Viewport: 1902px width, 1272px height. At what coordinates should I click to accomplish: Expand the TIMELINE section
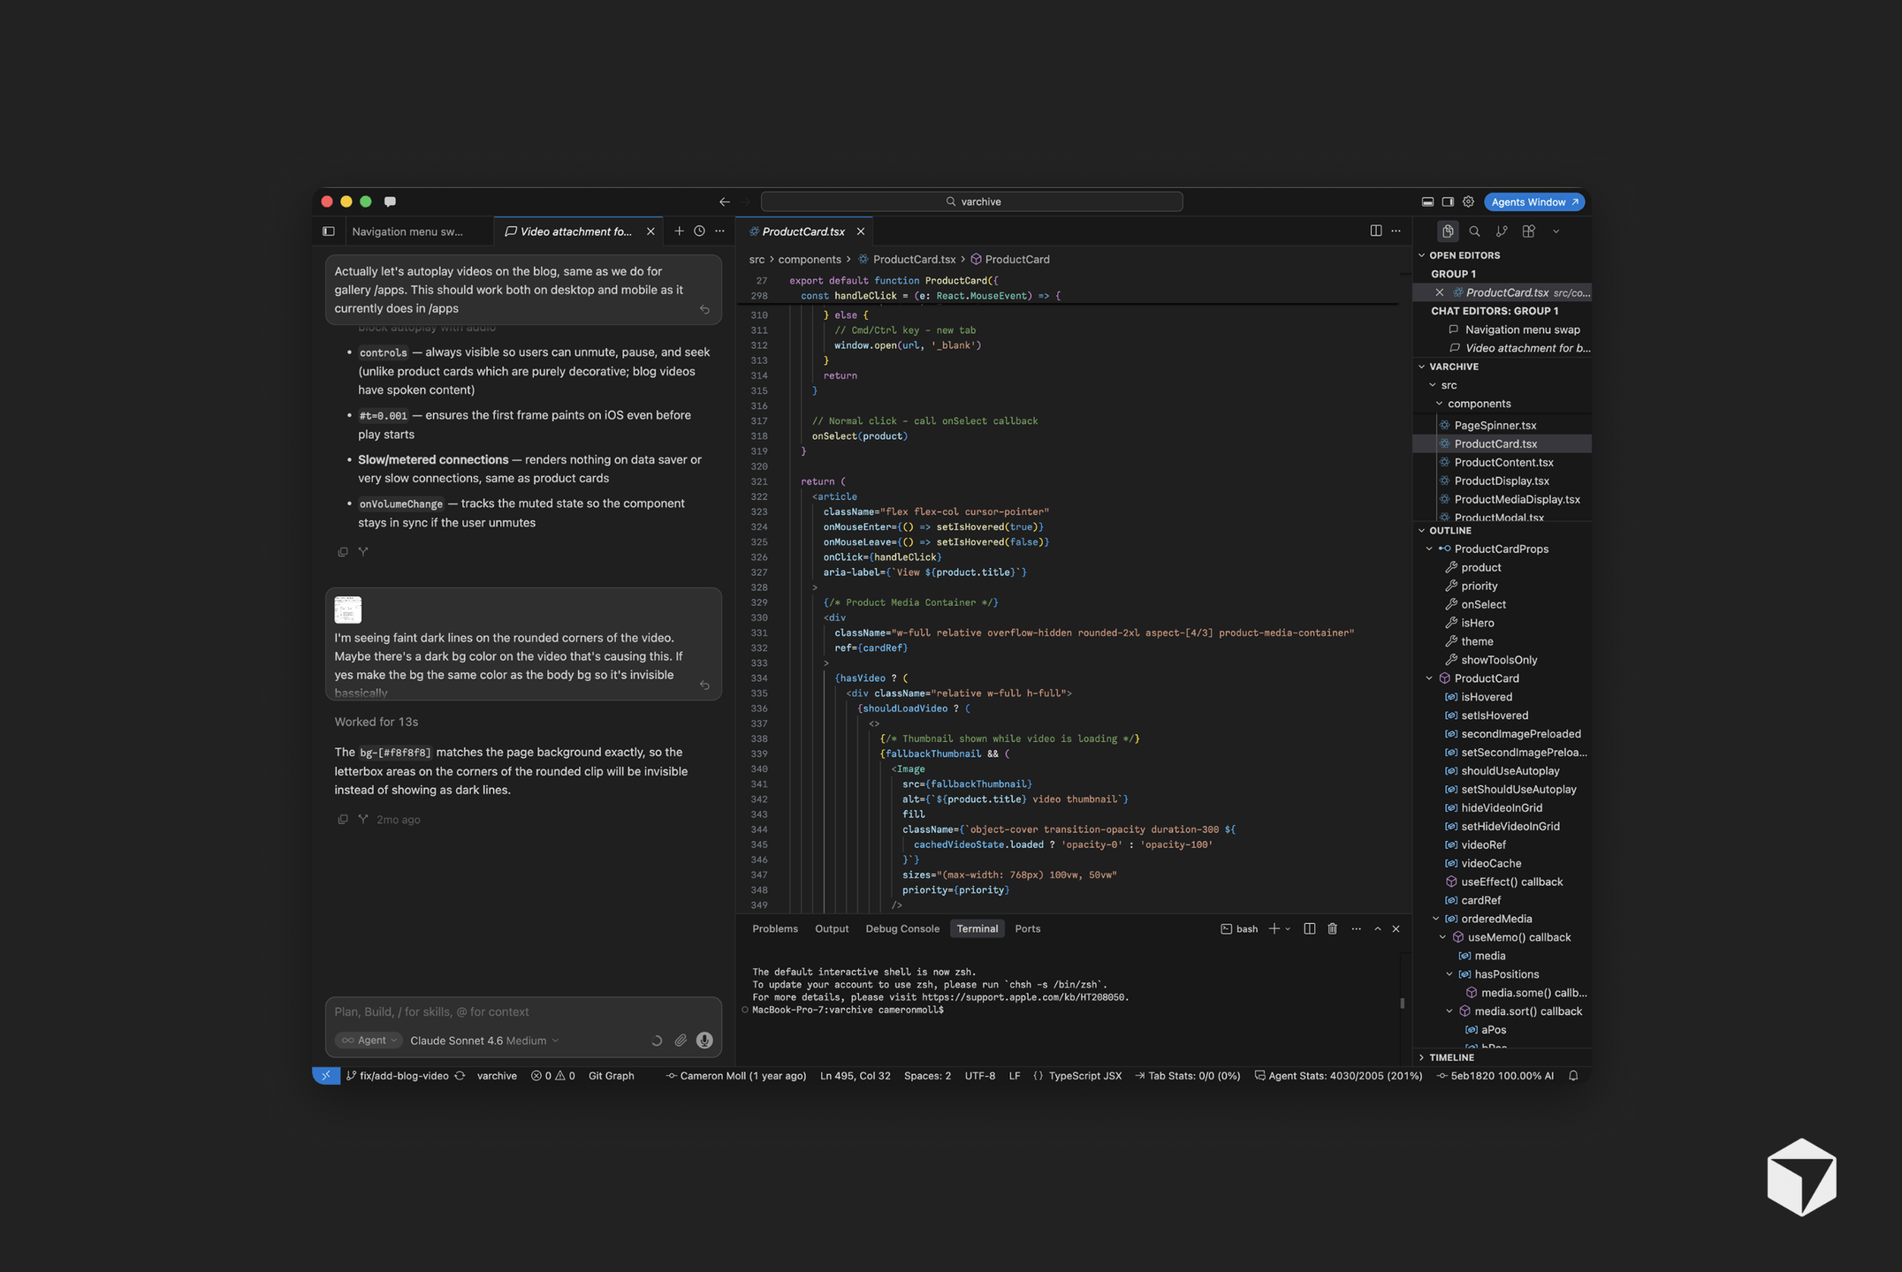pyautogui.click(x=1422, y=1057)
